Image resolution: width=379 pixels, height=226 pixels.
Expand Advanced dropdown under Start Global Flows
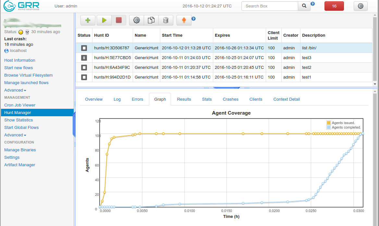[x=15, y=135]
